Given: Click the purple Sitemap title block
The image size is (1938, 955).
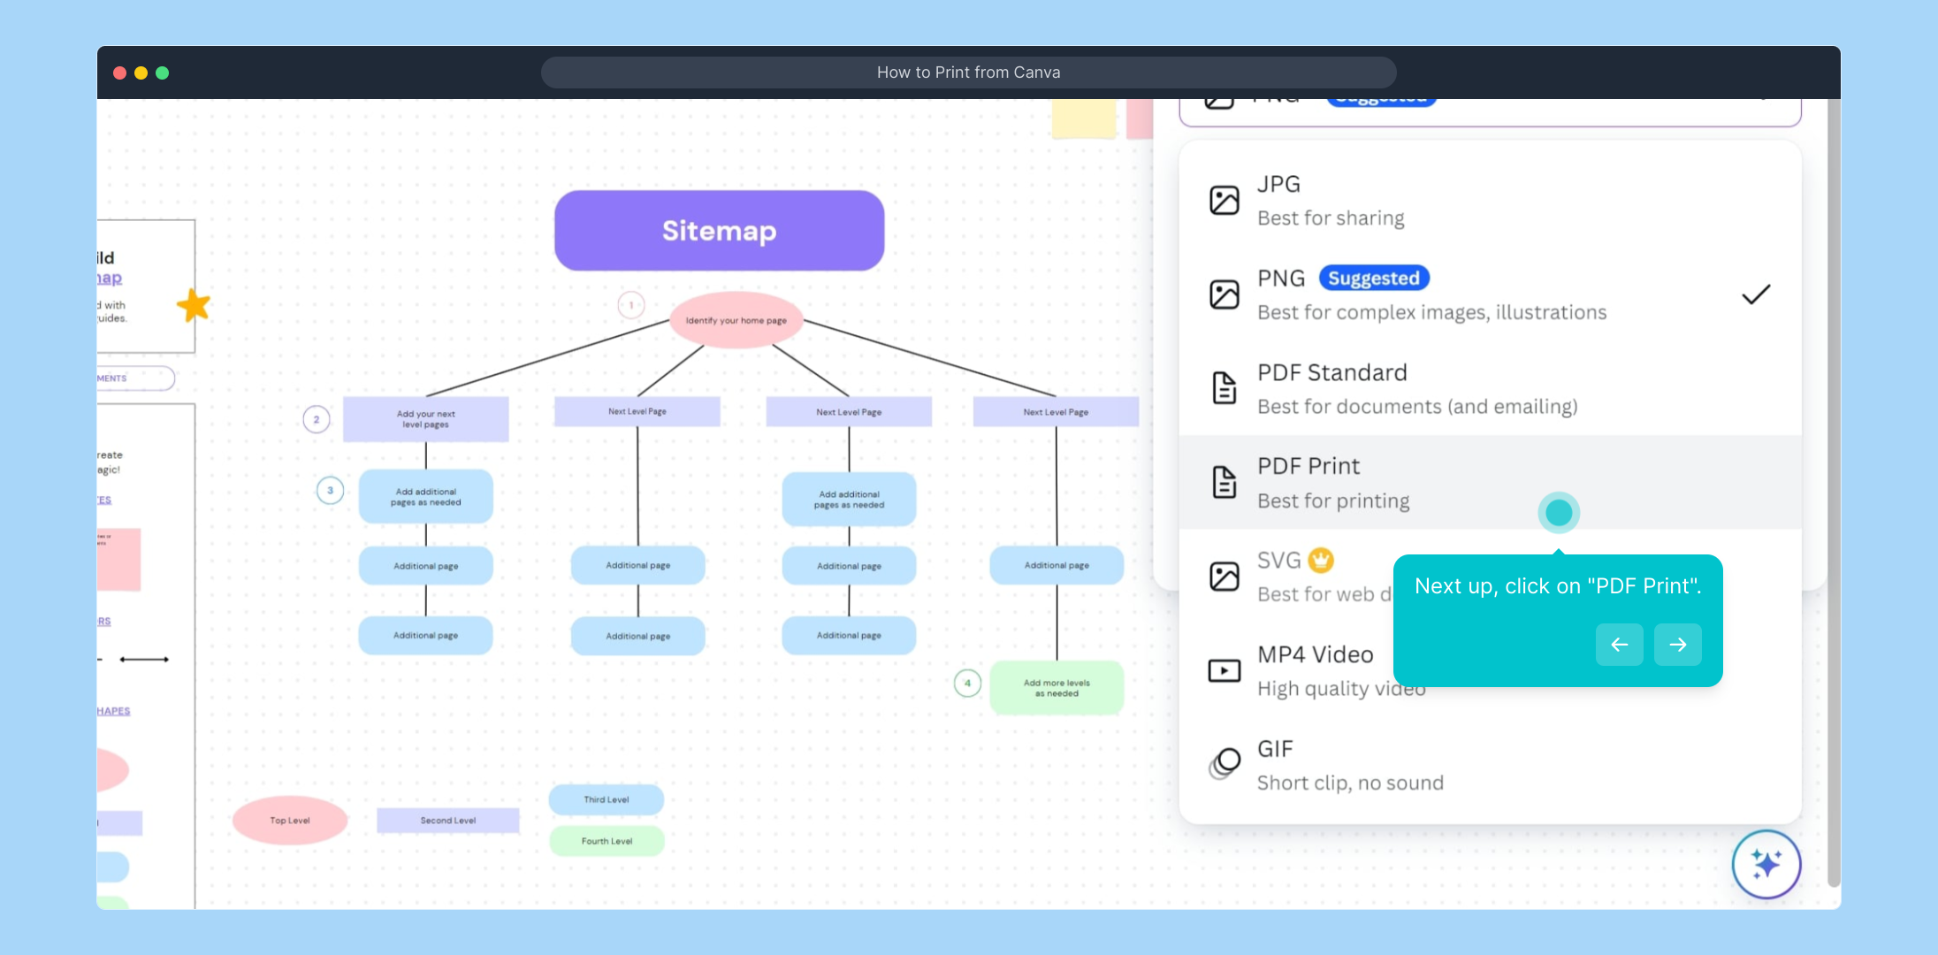Looking at the screenshot, I should click(719, 231).
